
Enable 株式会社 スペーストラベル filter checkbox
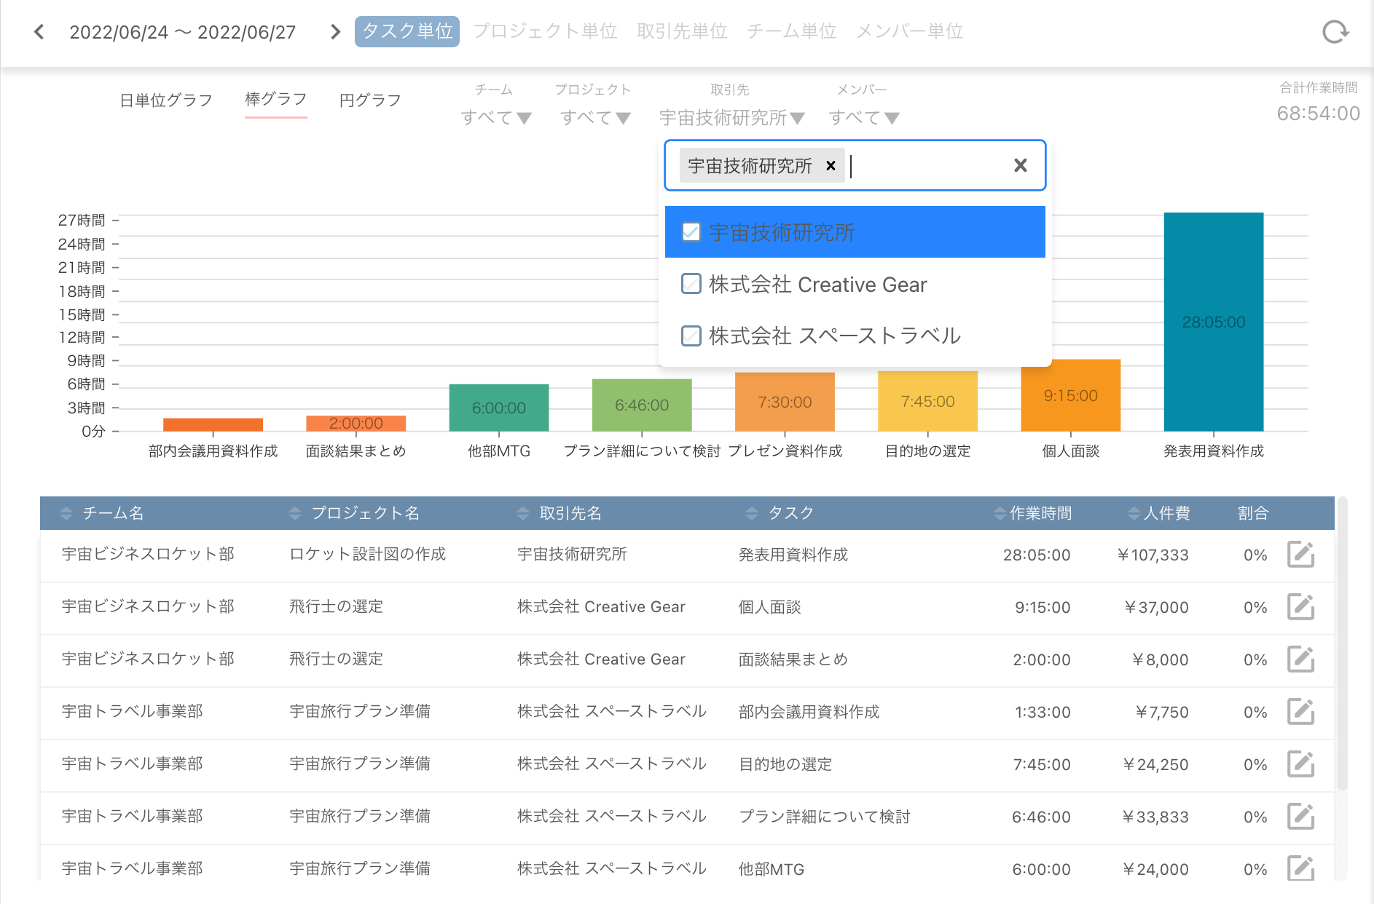691,336
